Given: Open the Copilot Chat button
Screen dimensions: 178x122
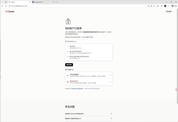Looking at the screenshot, I should [x=174, y=6].
